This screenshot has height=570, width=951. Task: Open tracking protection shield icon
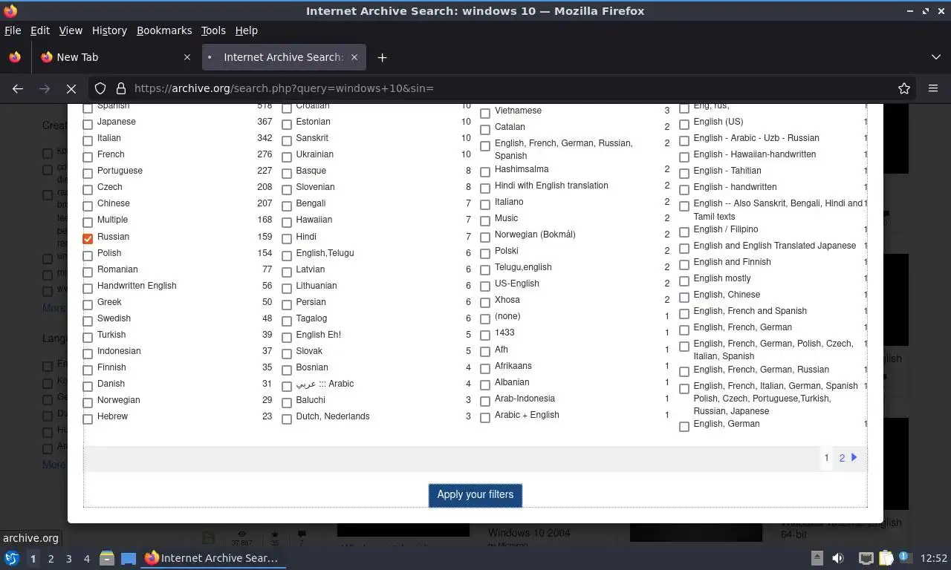tap(100, 88)
